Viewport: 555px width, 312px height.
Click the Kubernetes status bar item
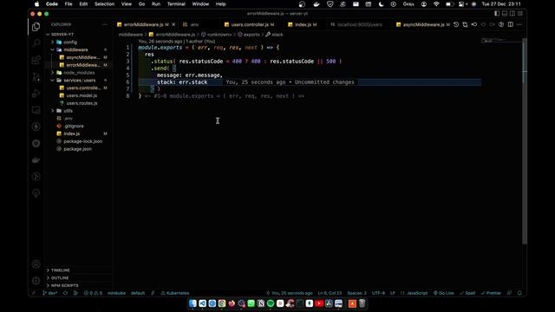click(x=175, y=293)
